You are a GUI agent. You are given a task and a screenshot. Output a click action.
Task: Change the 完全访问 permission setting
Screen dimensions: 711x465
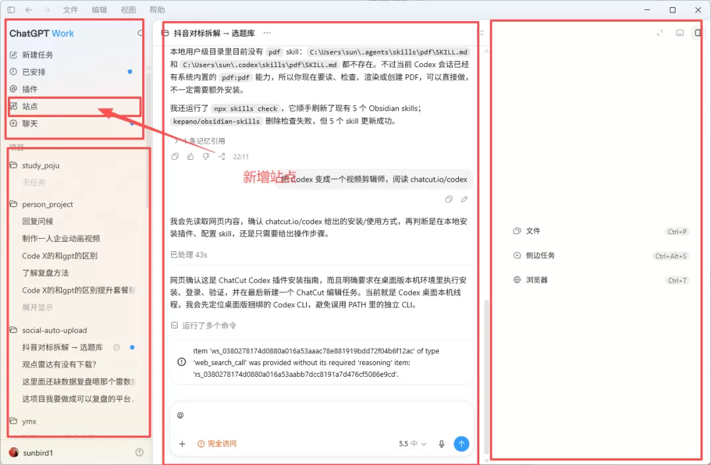click(217, 444)
